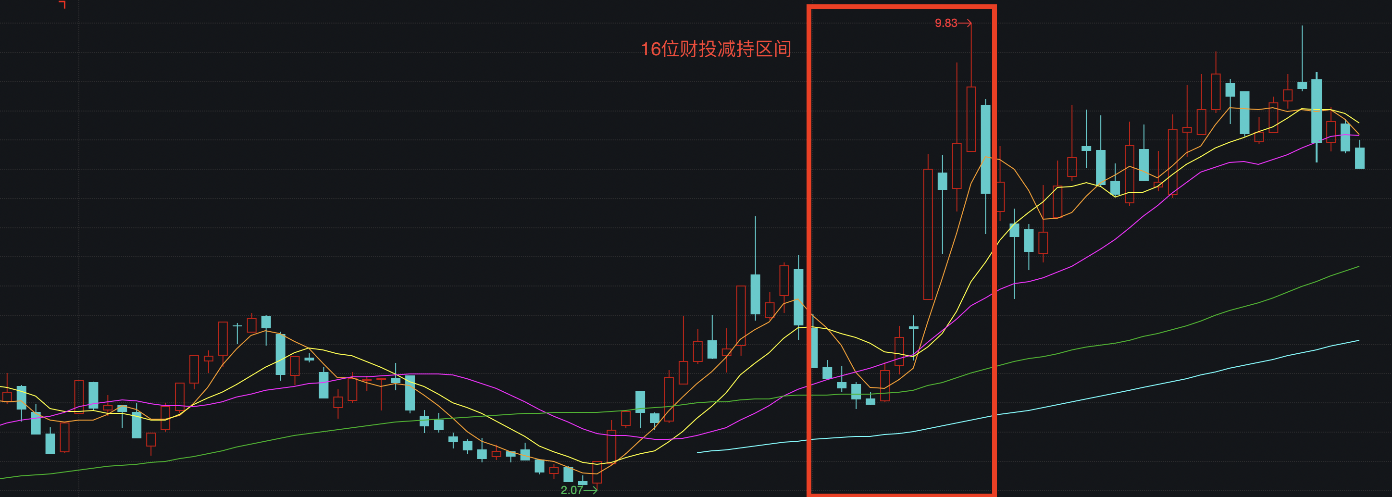Click the tall hollow red candle starting the rally inside the box
The image size is (1392, 497).
928,234
